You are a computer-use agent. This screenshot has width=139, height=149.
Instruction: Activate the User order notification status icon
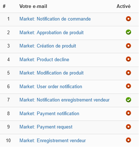coord(128,86)
